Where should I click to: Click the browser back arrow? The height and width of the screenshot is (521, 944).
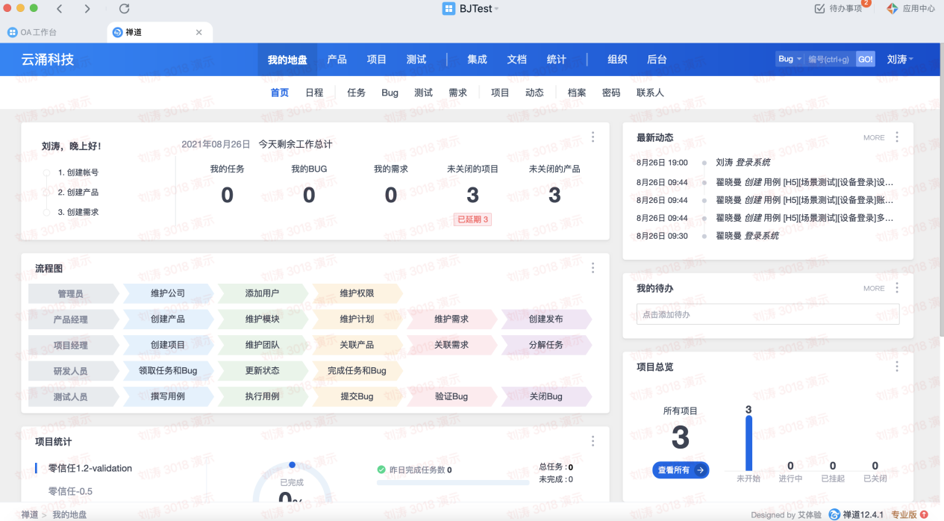click(x=60, y=9)
